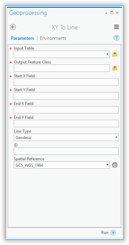Expand the Line Type dropdown
129x245 pixels.
tap(116, 137)
